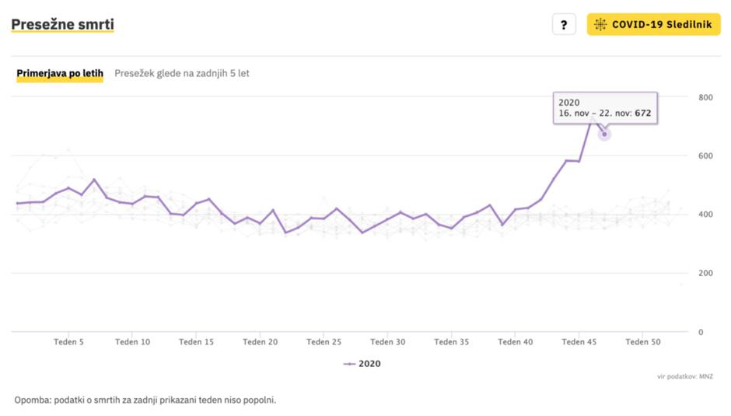Open the COVID-19 Sledilnik button
The image size is (731, 416).
tap(653, 24)
